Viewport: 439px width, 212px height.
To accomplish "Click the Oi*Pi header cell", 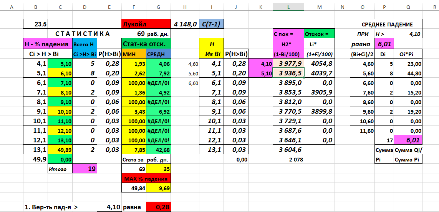I will 408,53.
